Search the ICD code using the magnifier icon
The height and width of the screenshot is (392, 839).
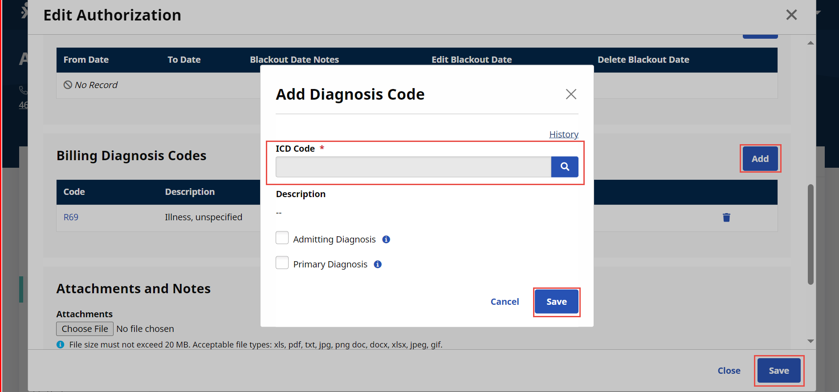tap(564, 167)
